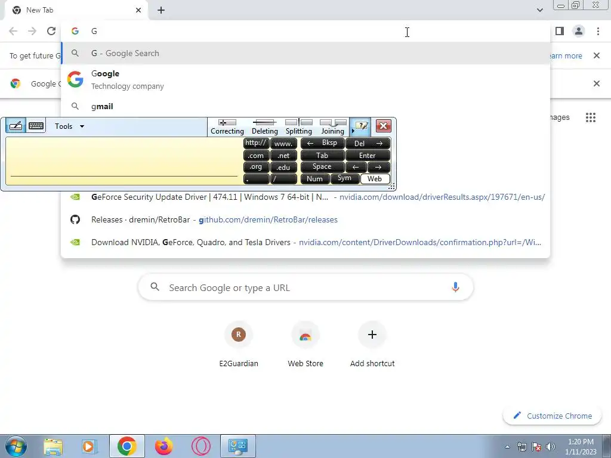Select the 'G - Google Search' suggestion
Viewport: 611px width, 458px height.
(x=305, y=53)
